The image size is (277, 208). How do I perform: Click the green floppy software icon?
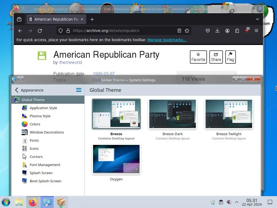[x=42, y=56]
